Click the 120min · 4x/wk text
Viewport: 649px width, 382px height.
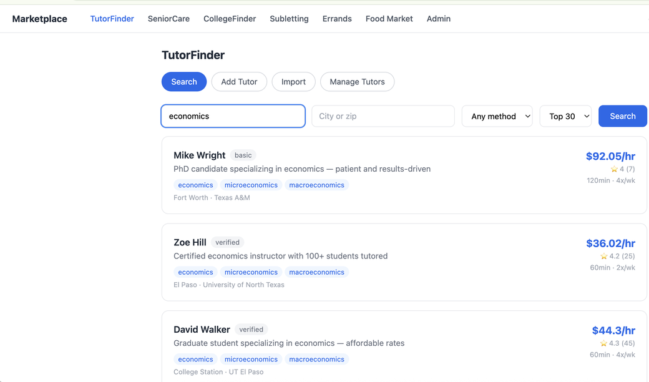[611, 180]
